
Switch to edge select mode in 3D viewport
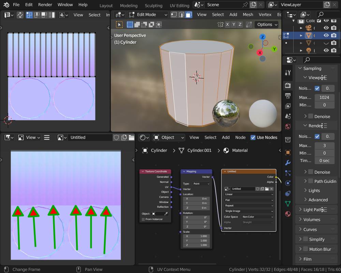click(x=181, y=15)
